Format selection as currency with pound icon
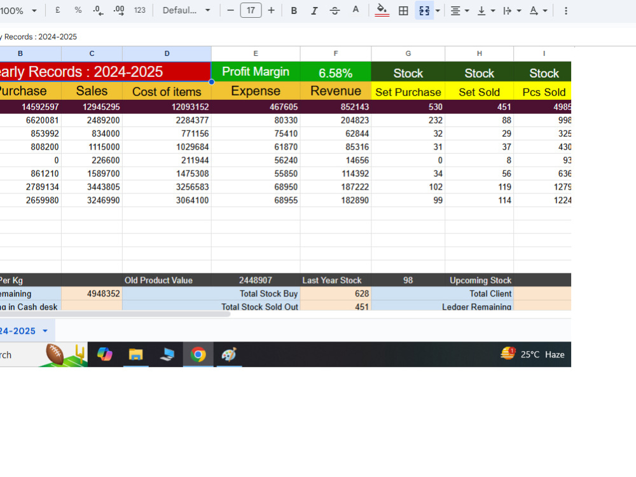 pos(58,11)
